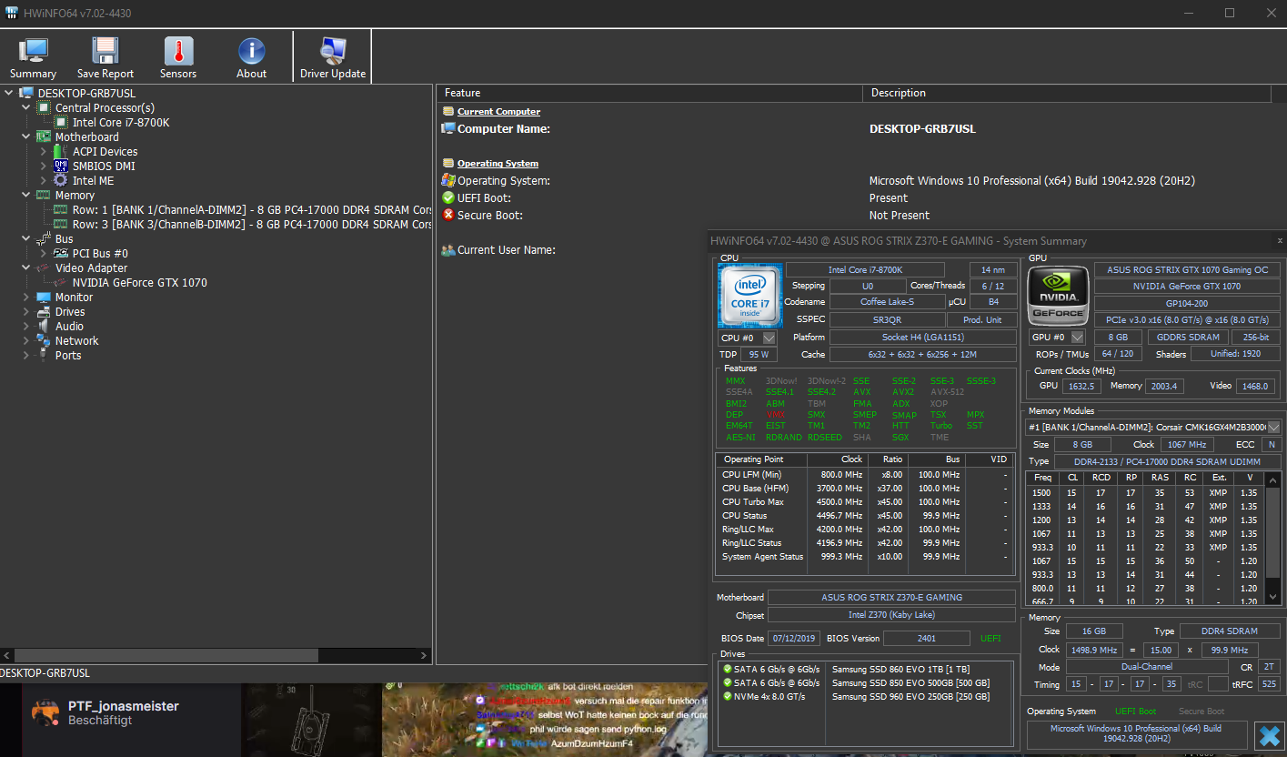Screen dimensions: 1287x757
Task: Expand the SMBIOS DMI node
Action: [43, 167]
